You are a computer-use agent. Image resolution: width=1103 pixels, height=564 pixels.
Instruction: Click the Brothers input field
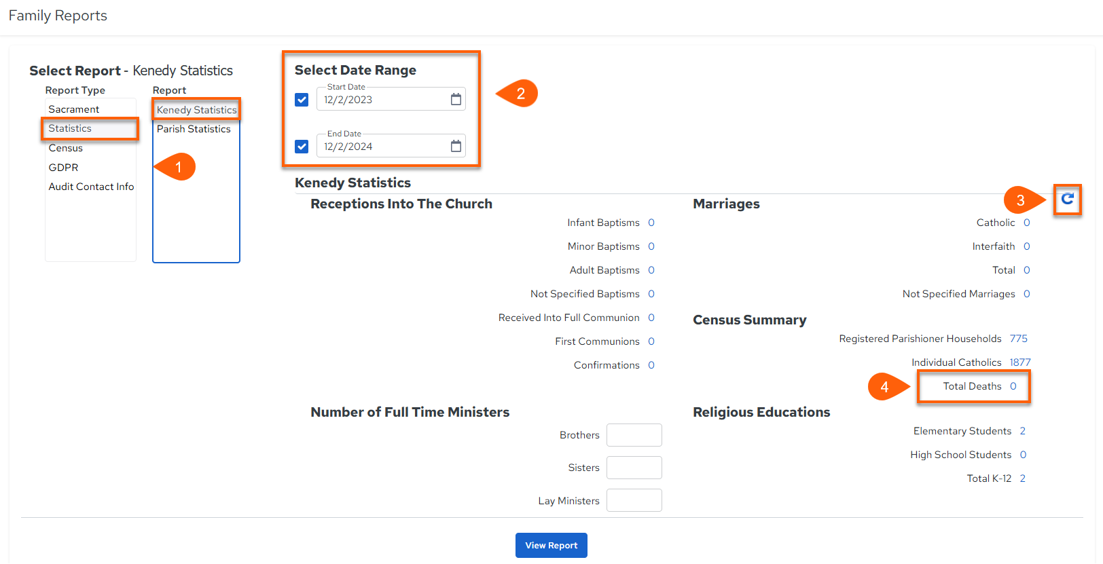[634, 435]
